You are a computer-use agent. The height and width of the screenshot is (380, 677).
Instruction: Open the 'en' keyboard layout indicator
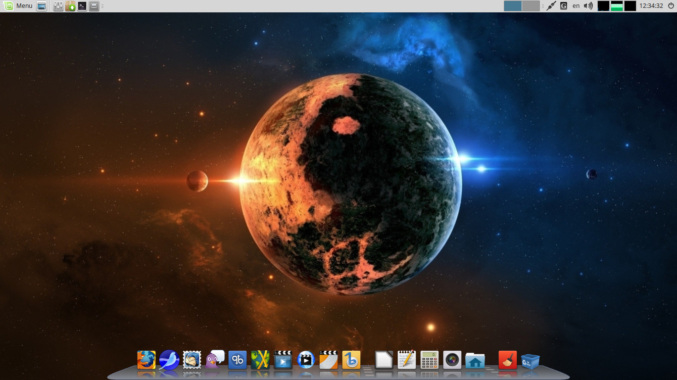pos(576,6)
